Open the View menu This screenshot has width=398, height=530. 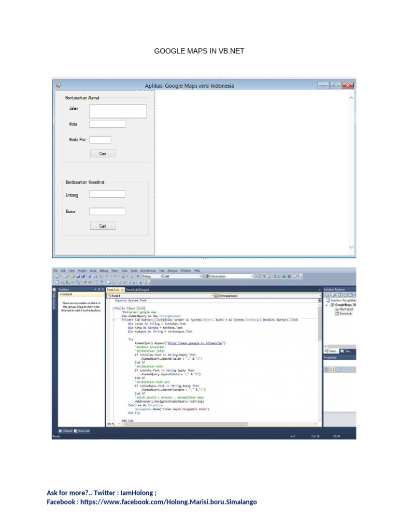[72, 271]
